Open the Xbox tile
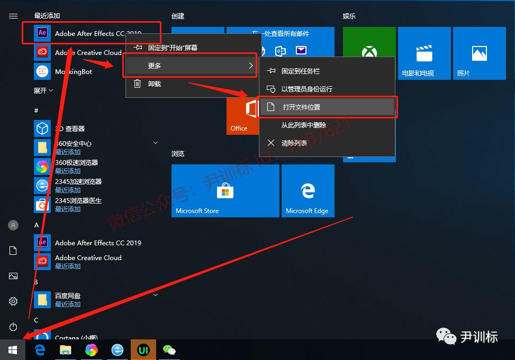Screen dimensions: 515x360 (369, 42)
